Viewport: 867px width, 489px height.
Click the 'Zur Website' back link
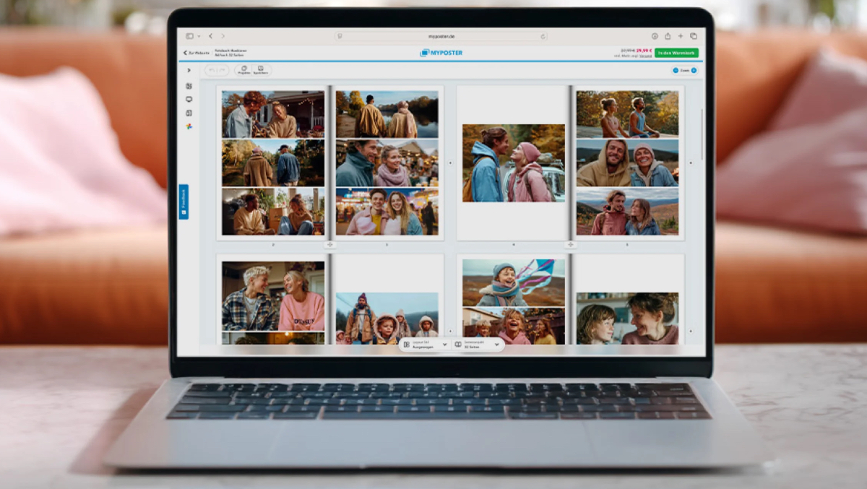(197, 53)
